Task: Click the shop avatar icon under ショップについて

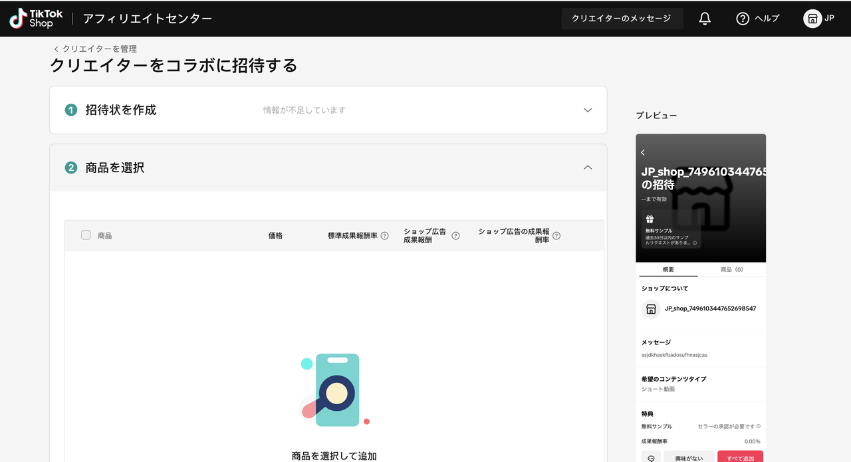Action: [x=651, y=309]
